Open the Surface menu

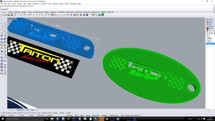point(20,4)
